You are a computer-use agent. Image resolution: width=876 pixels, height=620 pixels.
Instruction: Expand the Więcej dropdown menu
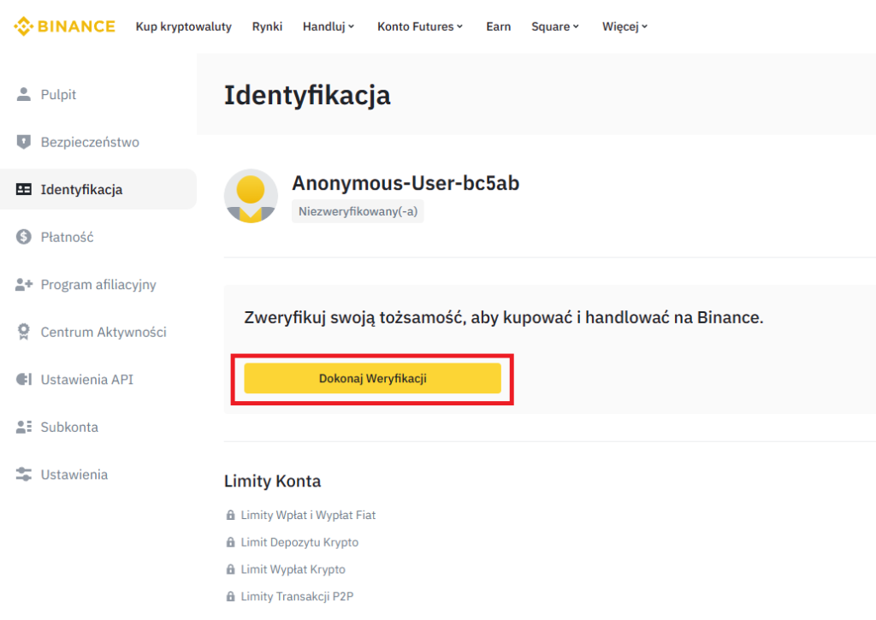pyautogui.click(x=625, y=27)
